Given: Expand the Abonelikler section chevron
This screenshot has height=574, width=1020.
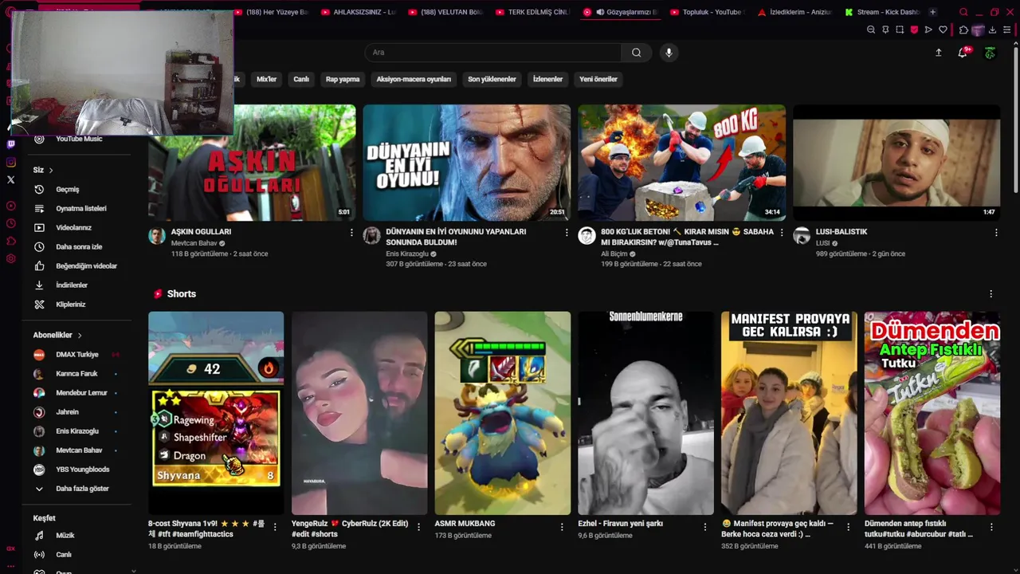Looking at the screenshot, I should pyautogui.click(x=80, y=336).
